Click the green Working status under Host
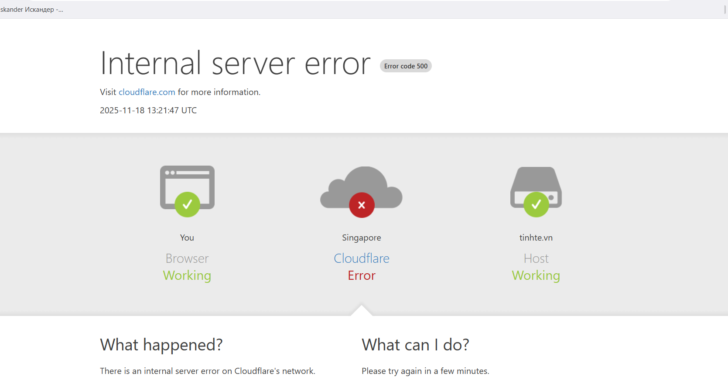 tap(536, 275)
